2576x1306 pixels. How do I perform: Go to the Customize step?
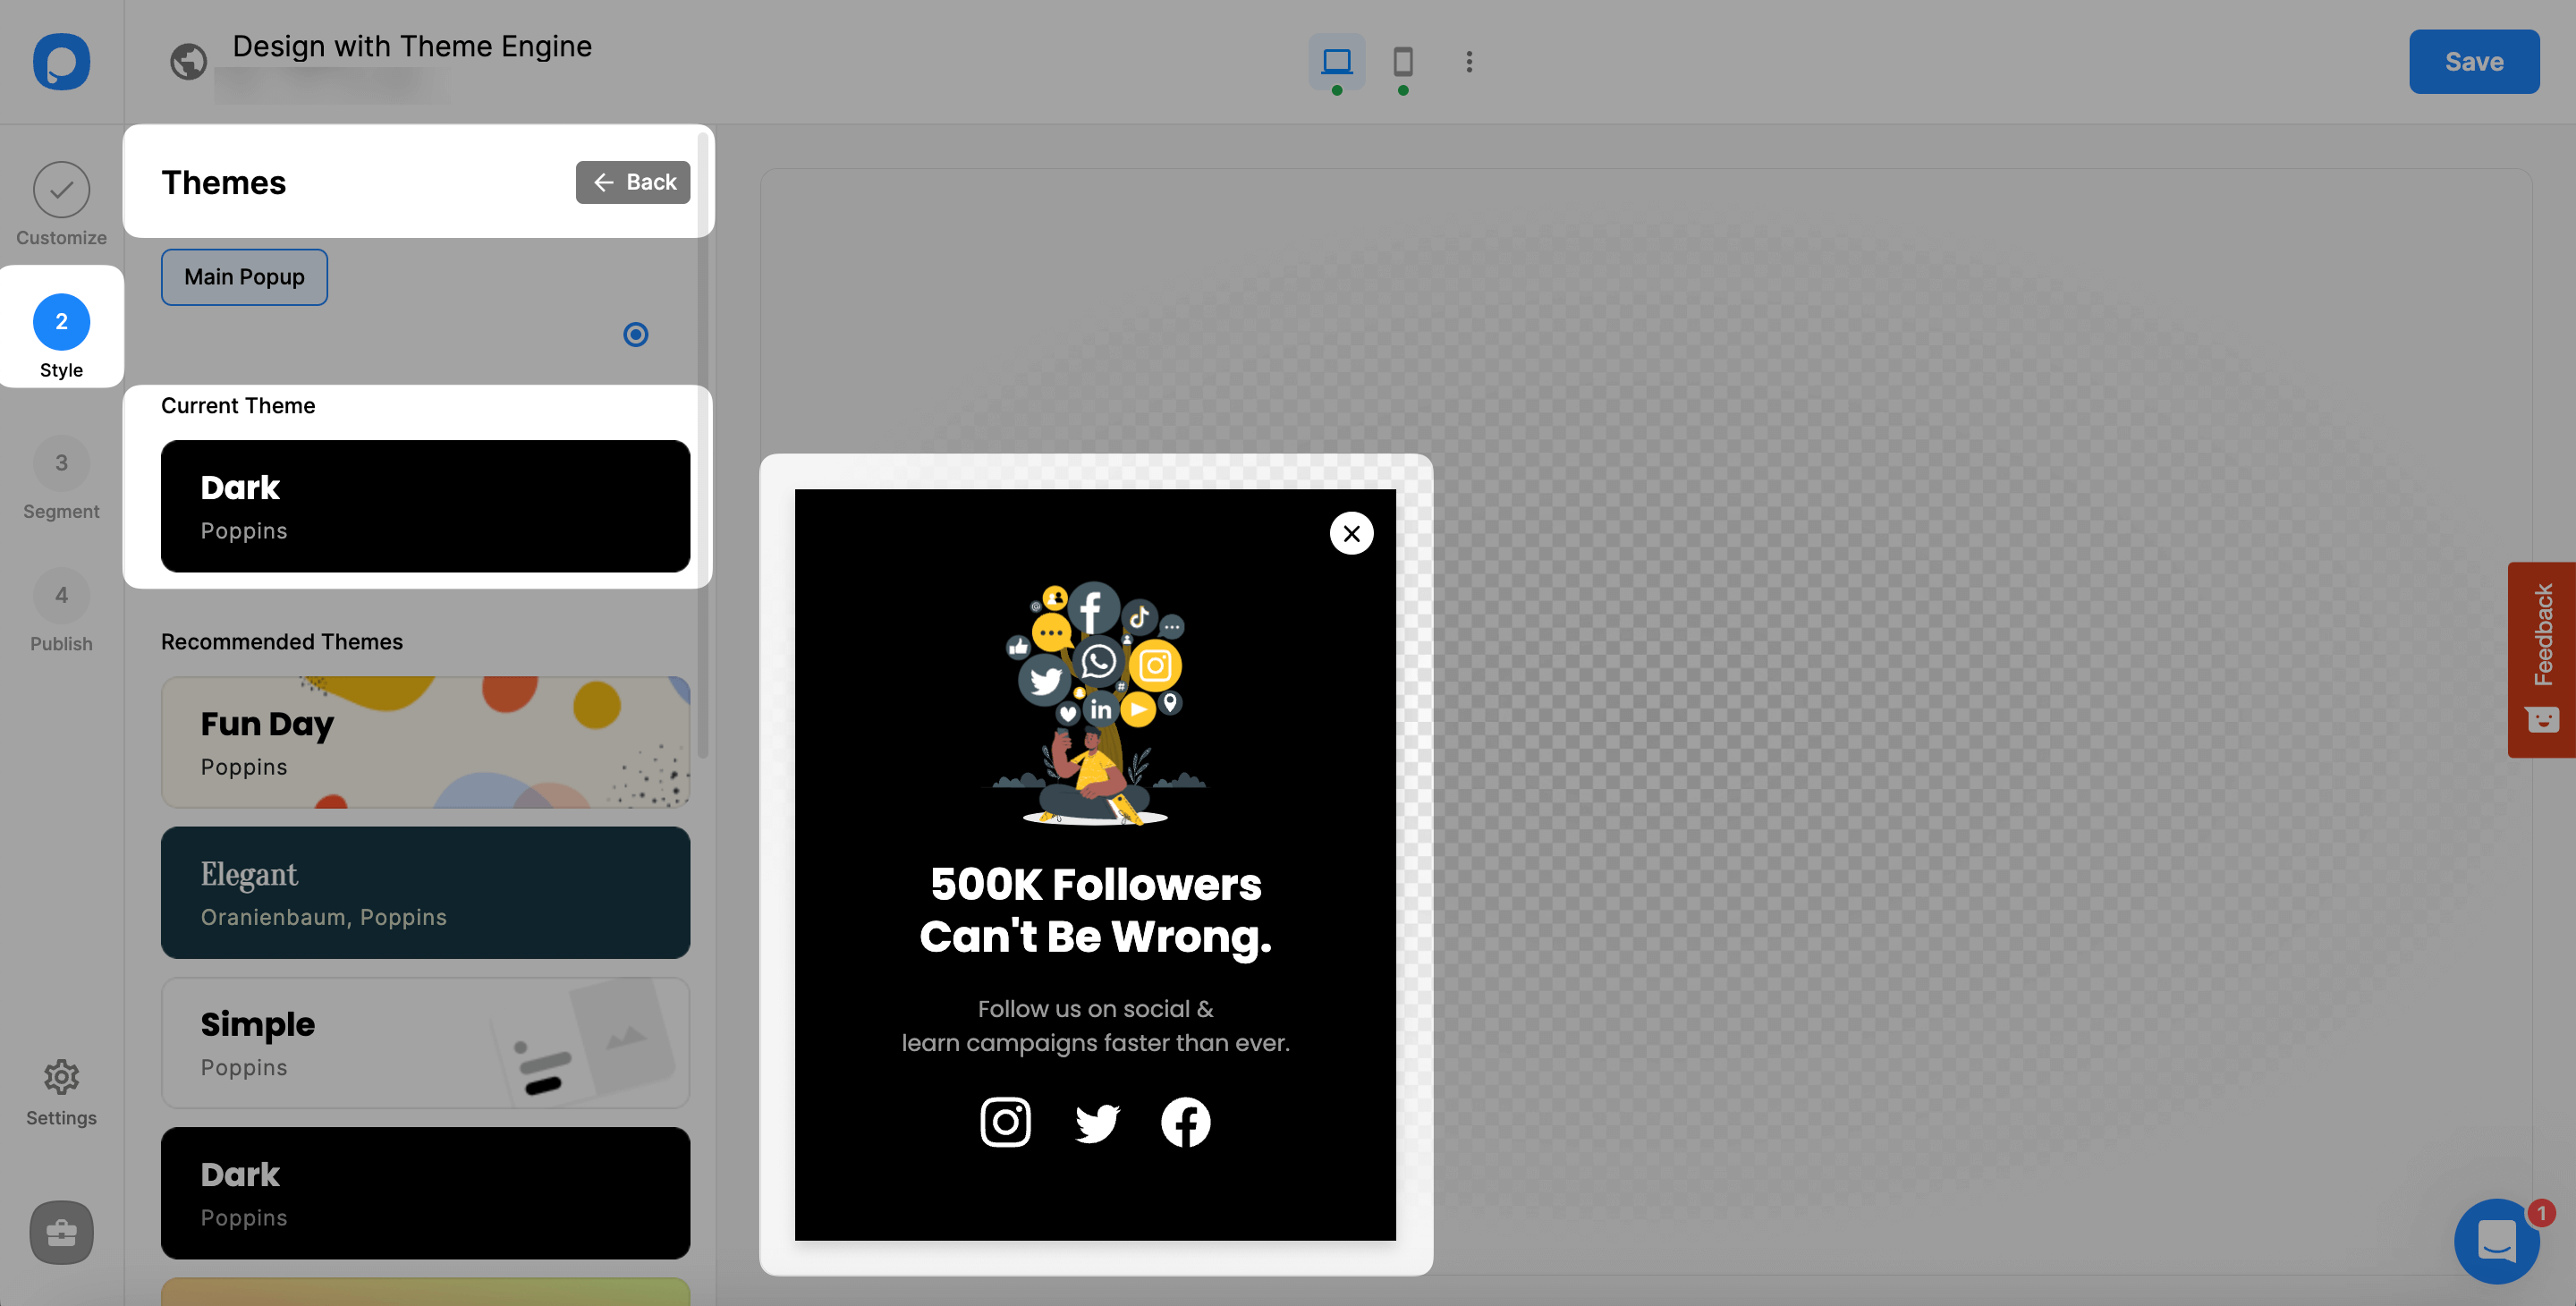61,200
